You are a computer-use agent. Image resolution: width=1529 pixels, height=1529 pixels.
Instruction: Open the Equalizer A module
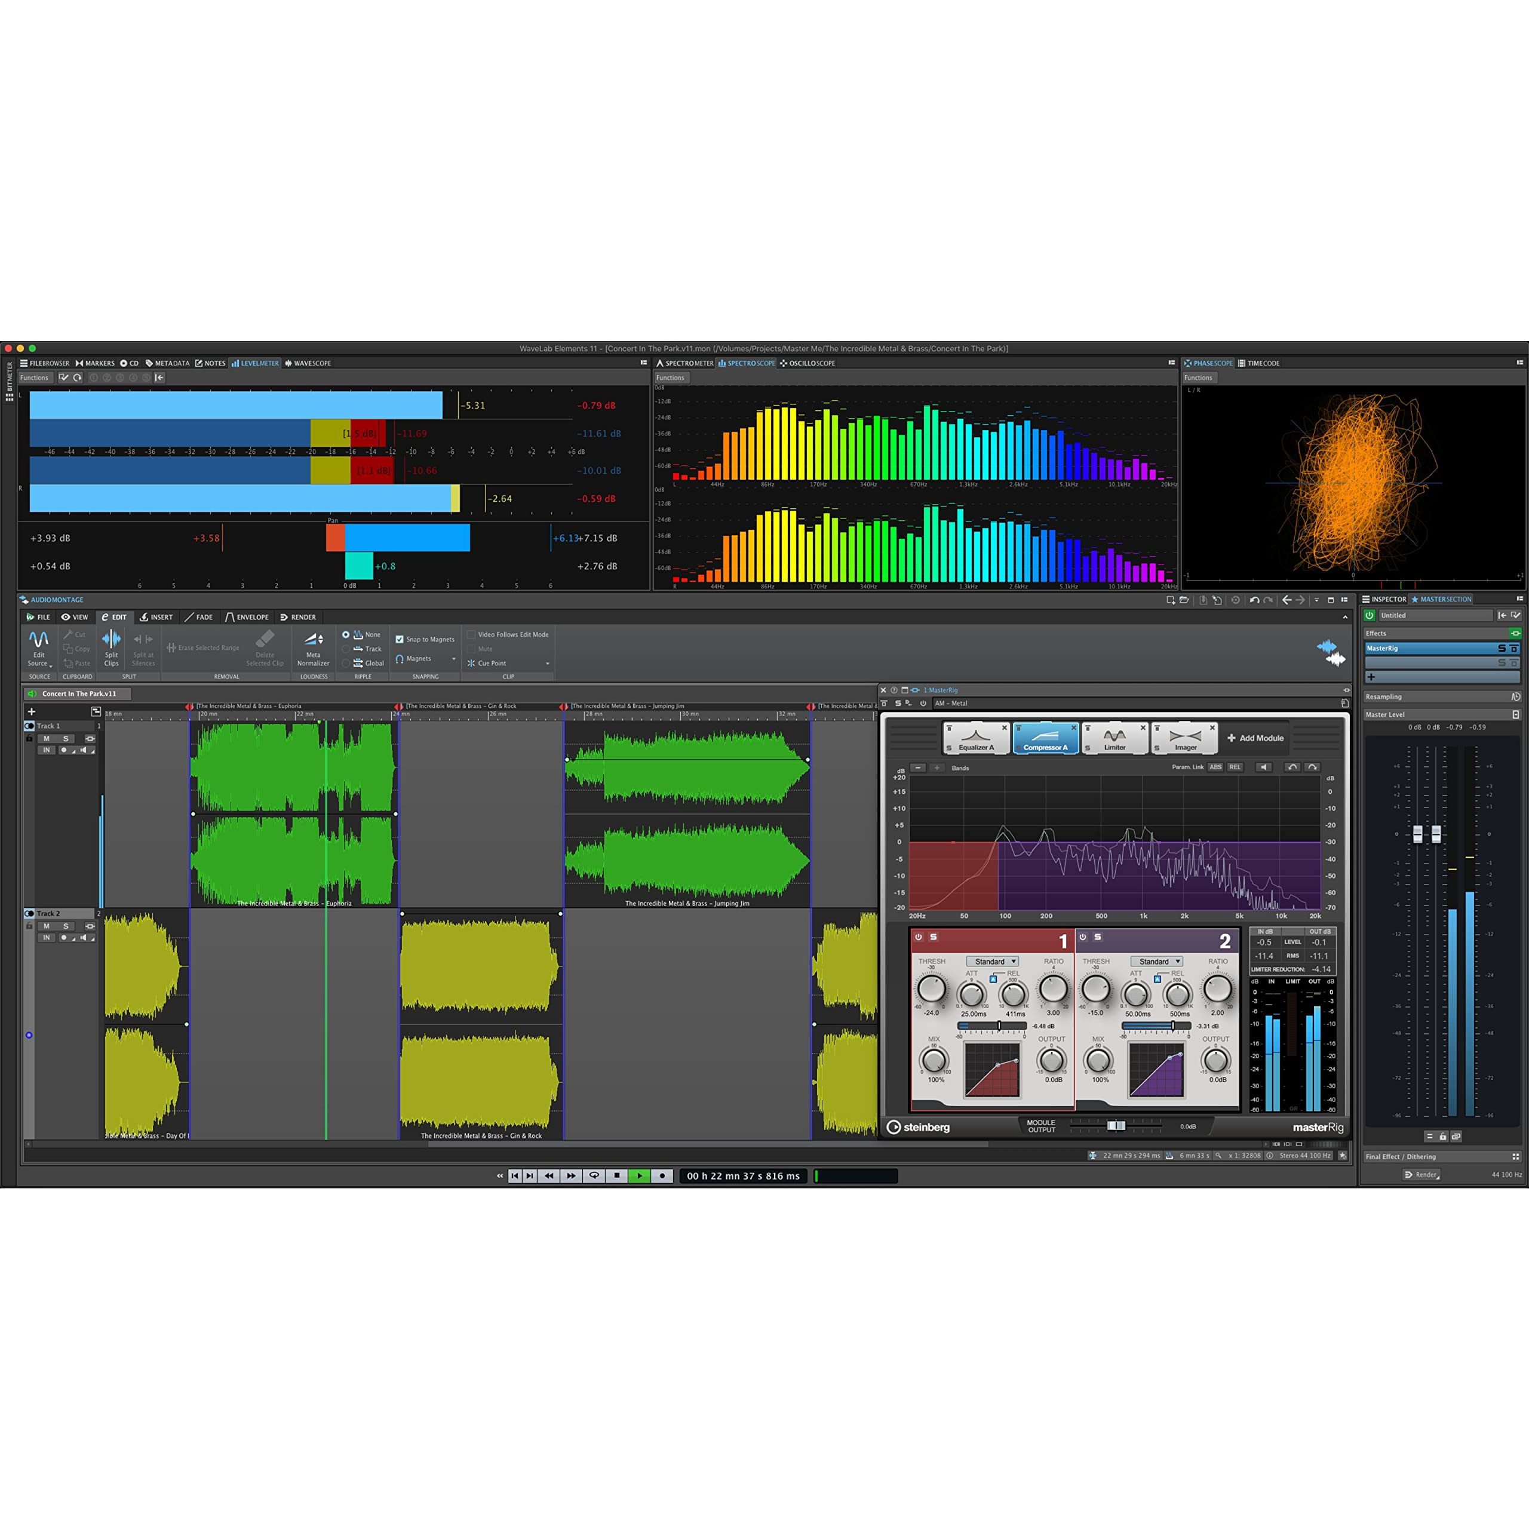point(976,738)
